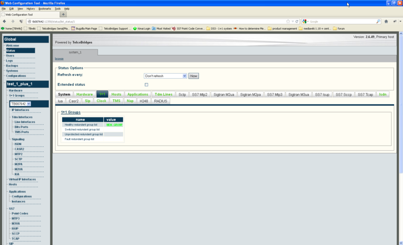
Task: Click the Google search box
Action: click(342, 22)
